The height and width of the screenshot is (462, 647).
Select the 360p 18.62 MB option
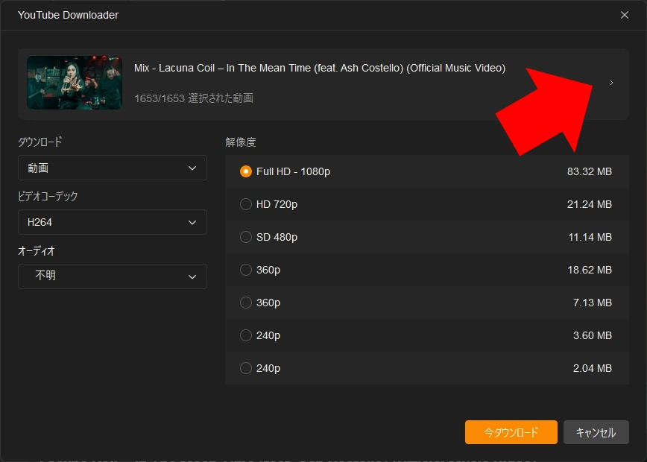[x=246, y=270]
